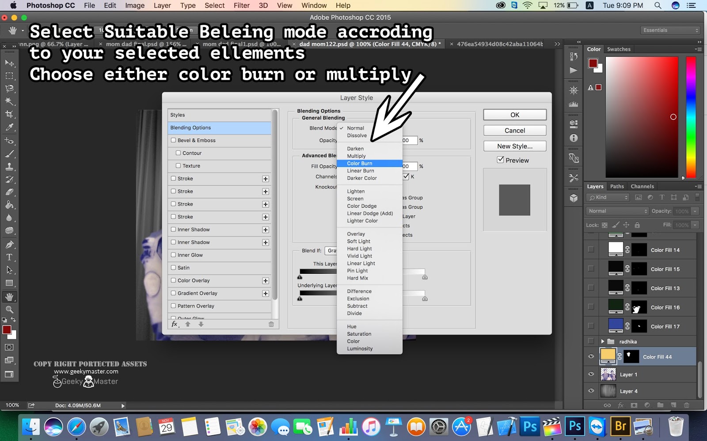The image size is (707, 441).
Task: Toggle Quick Mask mode icon
Action: coord(9,348)
